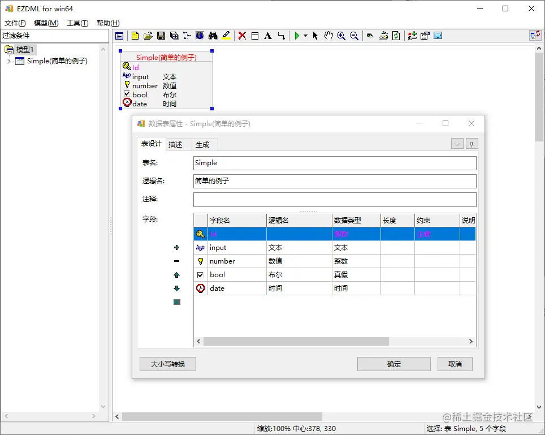Viewport: 545px width, 435px height.
Task: Click the copy windows toolbar icon
Action: click(174, 36)
